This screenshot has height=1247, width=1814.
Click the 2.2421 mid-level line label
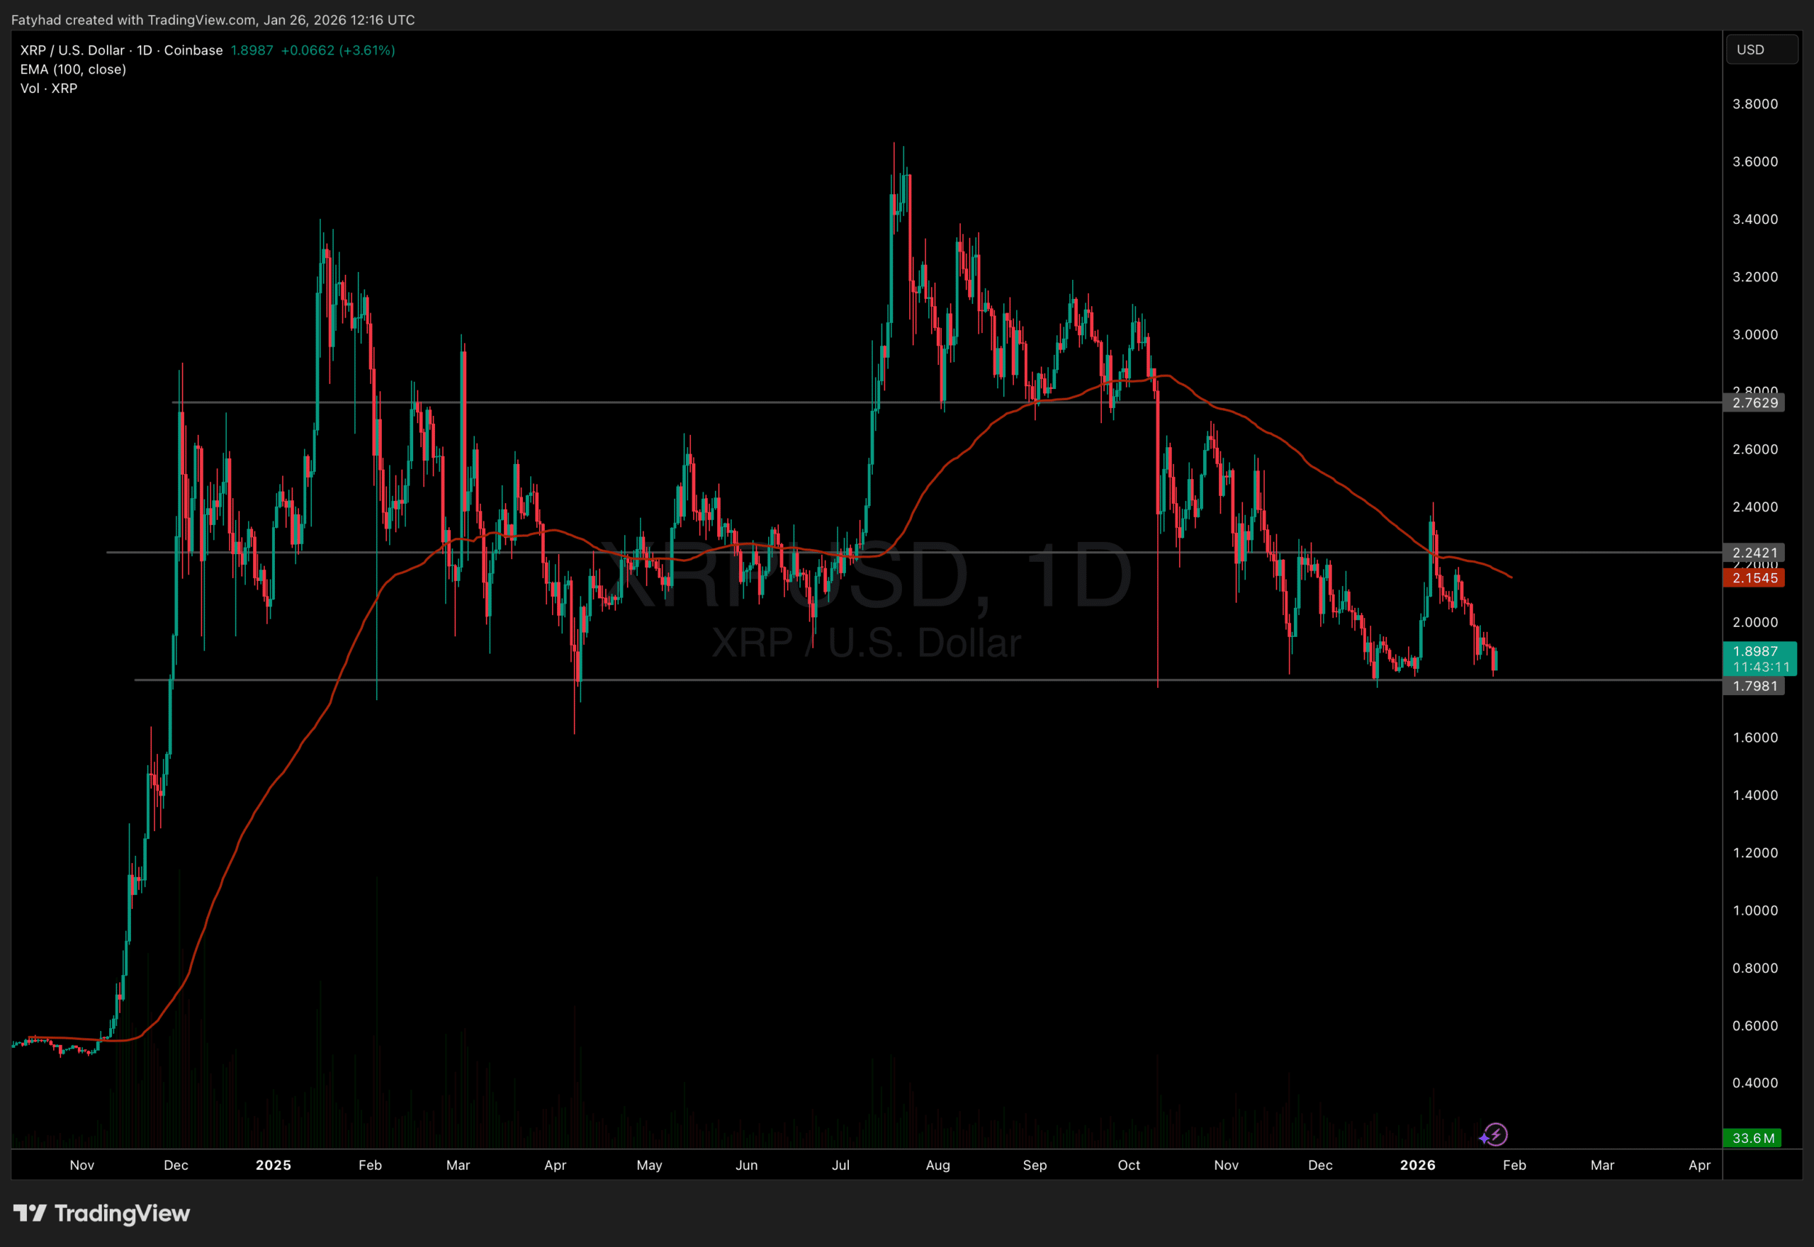[x=1754, y=553]
